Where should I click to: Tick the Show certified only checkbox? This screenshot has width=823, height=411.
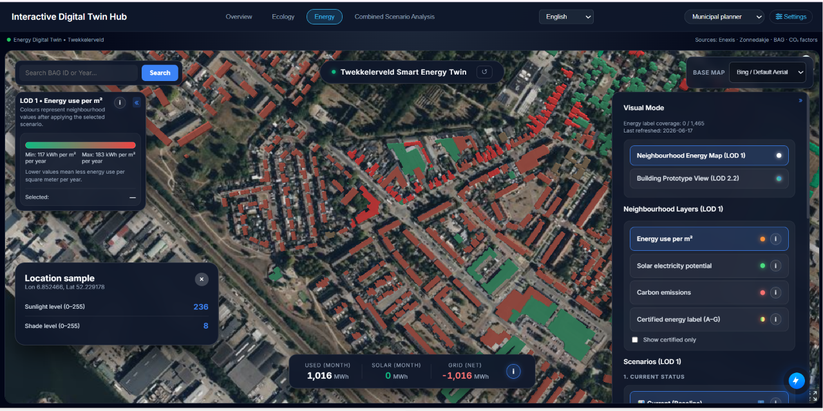635,340
